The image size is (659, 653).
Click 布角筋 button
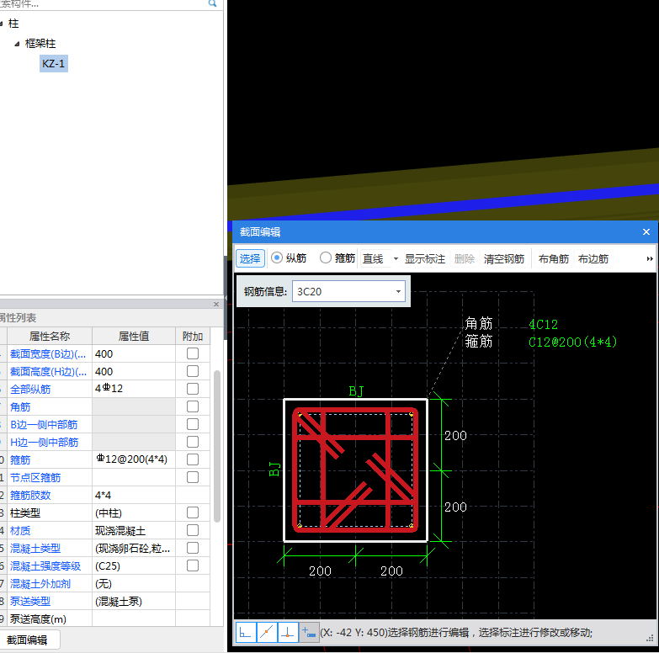[553, 259]
